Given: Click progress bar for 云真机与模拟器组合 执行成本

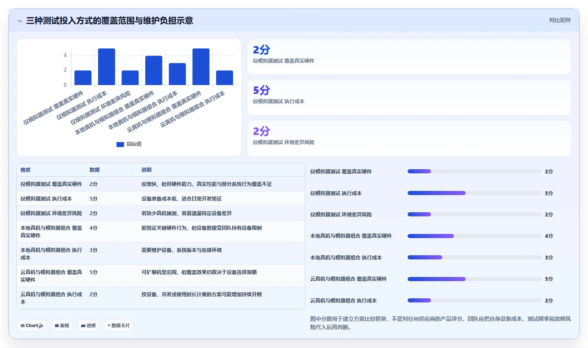Looking at the screenshot, I should point(474,300).
